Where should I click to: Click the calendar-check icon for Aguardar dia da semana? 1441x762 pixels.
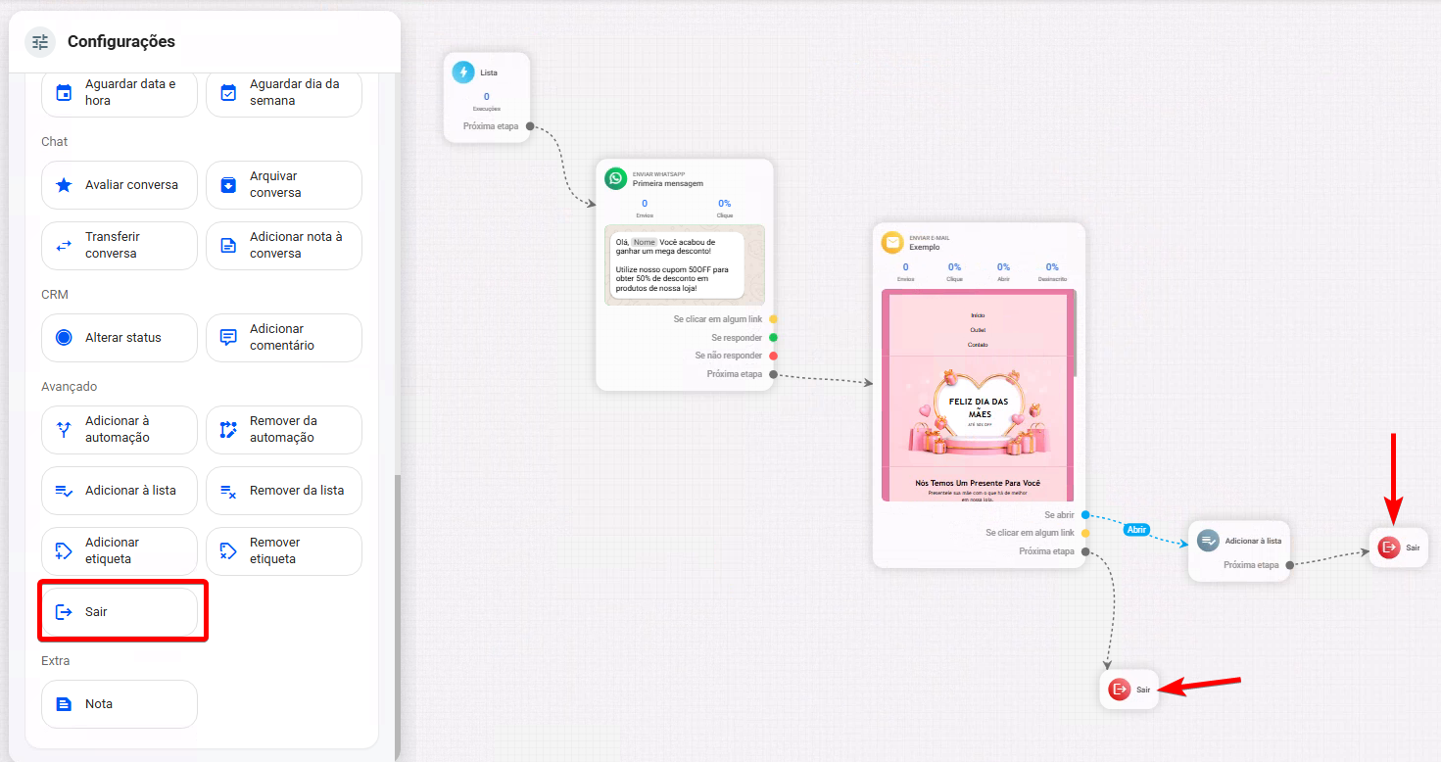coord(228,93)
